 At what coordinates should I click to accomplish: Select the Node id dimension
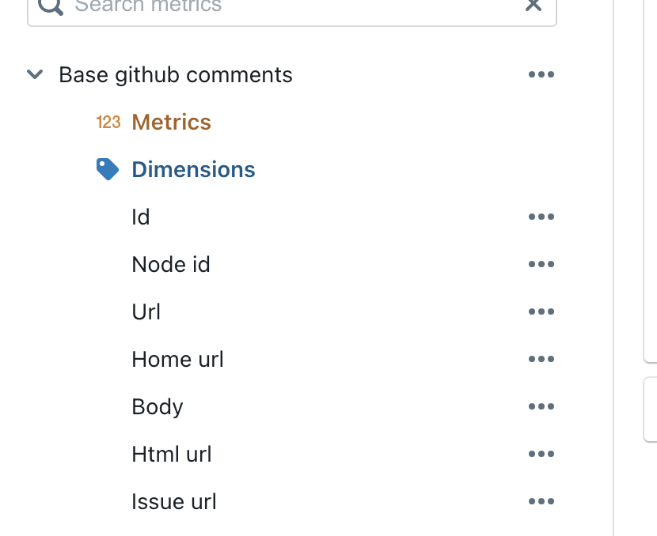click(171, 264)
